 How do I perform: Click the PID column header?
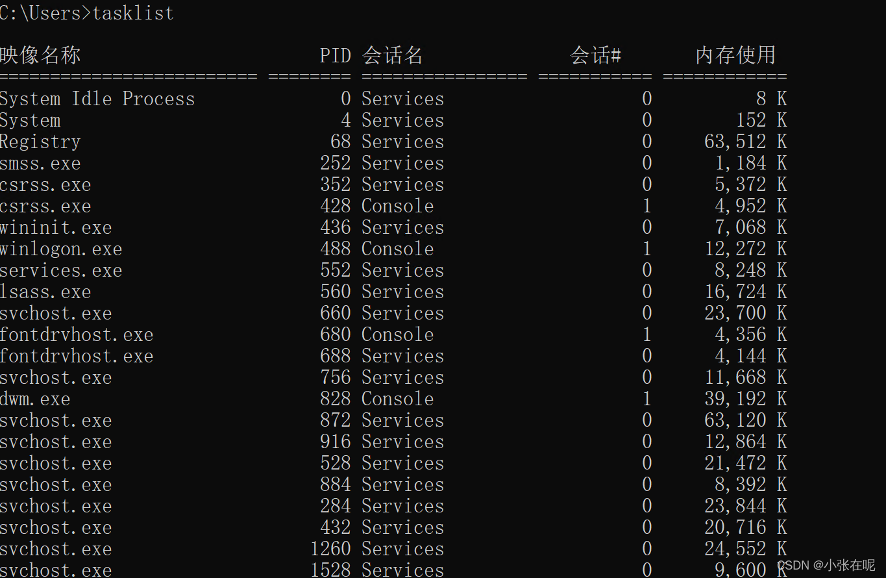(x=335, y=55)
